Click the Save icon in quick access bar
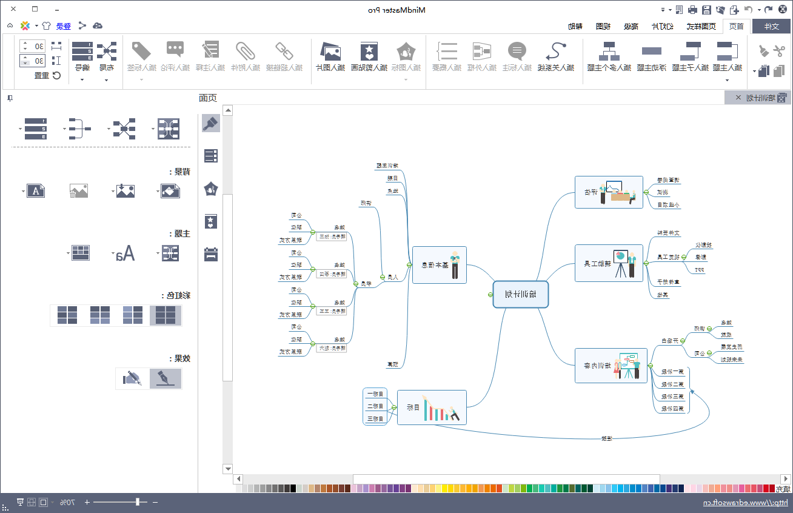The height and width of the screenshot is (513, 793). pyautogui.click(x=706, y=9)
